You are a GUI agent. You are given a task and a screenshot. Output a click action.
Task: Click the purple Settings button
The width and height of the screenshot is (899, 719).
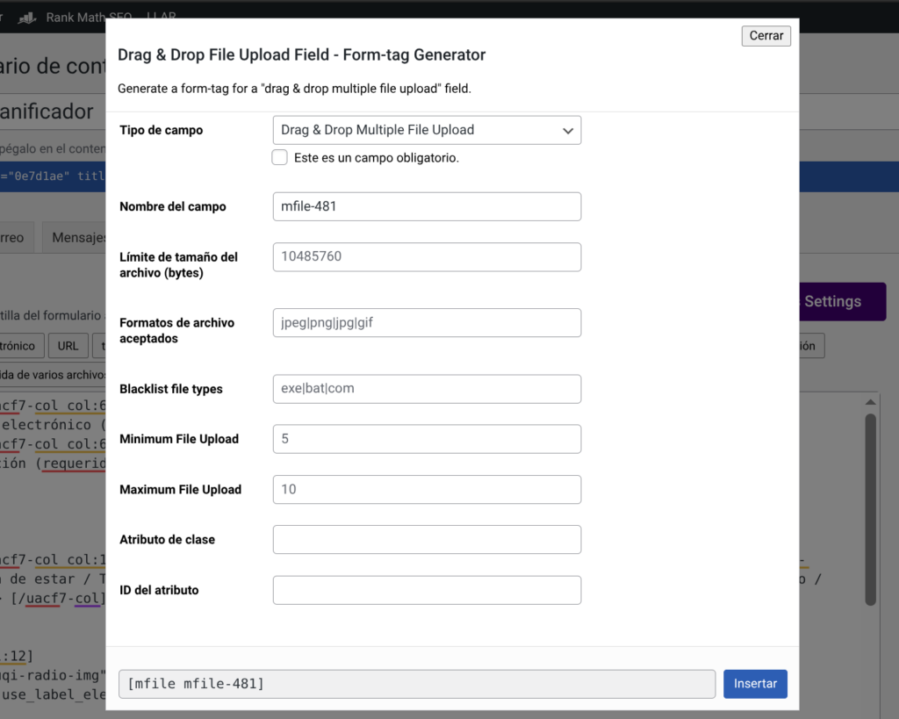pos(843,301)
